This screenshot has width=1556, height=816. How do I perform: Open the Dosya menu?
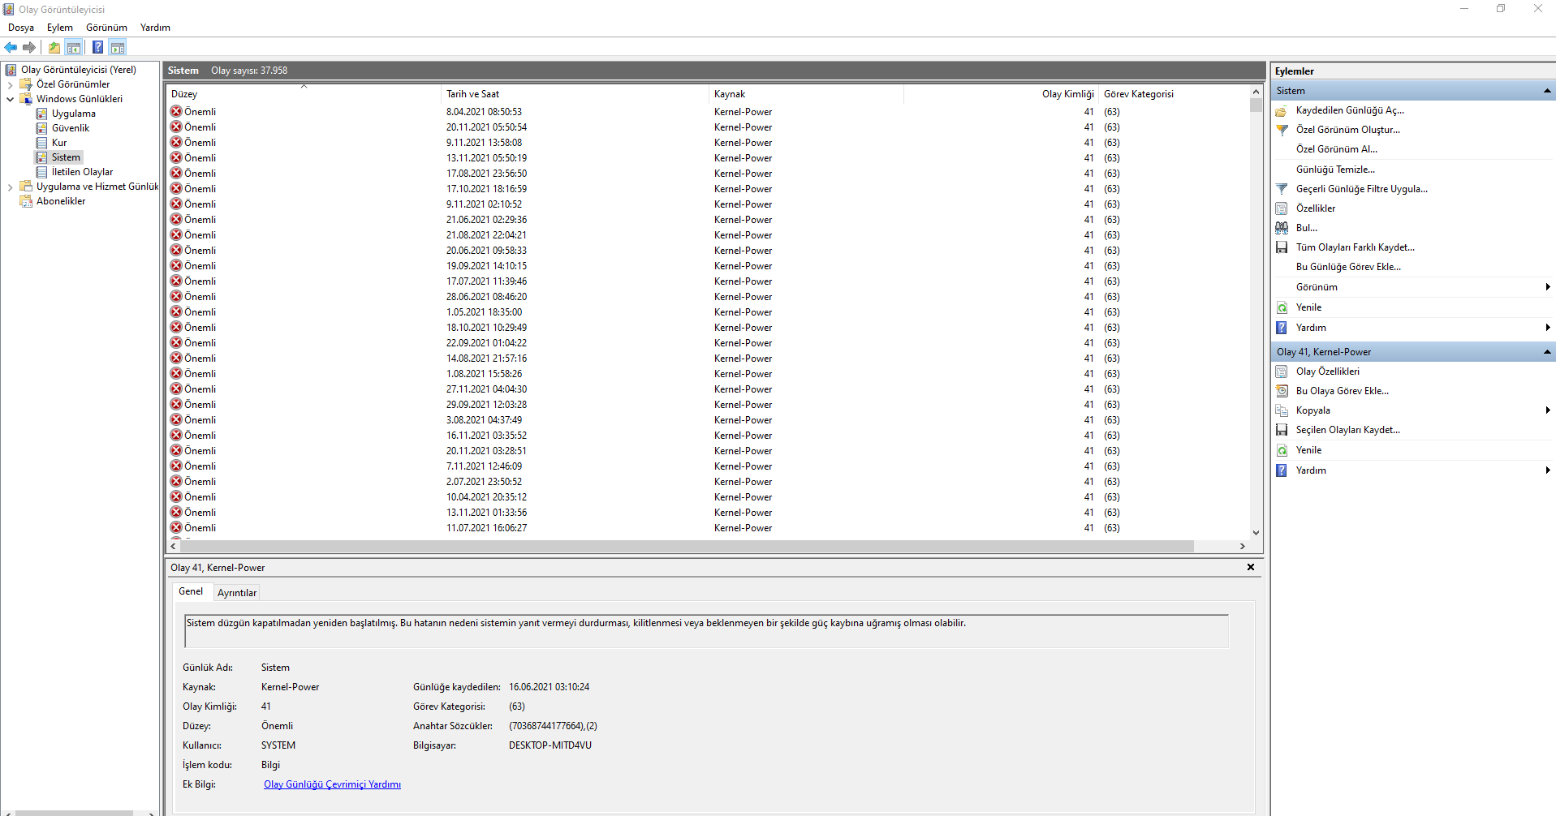(x=21, y=28)
